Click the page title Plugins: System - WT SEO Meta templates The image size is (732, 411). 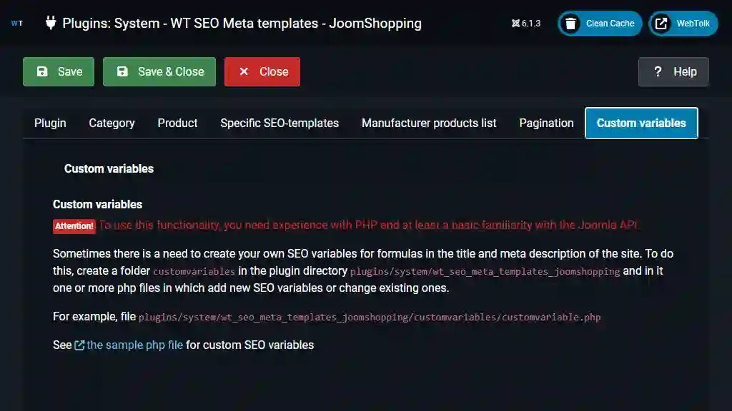[x=242, y=24]
